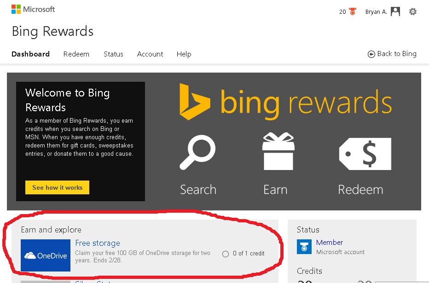
Task: Click the Microsoft logo
Action: coord(33,9)
